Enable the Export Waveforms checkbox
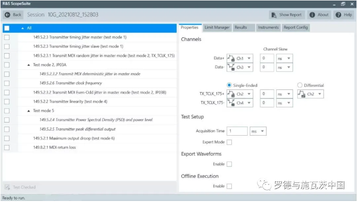 click(x=229, y=164)
